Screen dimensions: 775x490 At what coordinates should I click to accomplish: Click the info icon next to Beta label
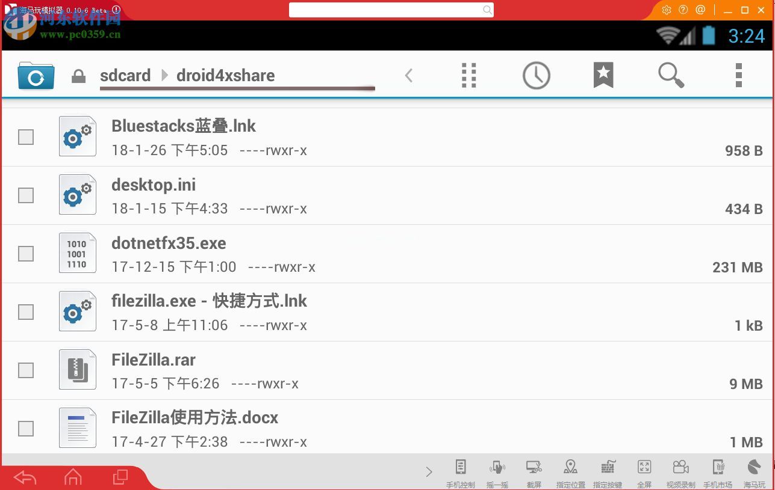coord(116,10)
